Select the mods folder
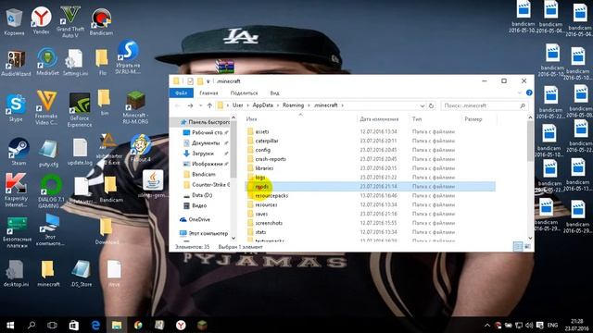The image size is (593, 333). pyautogui.click(x=261, y=187)
